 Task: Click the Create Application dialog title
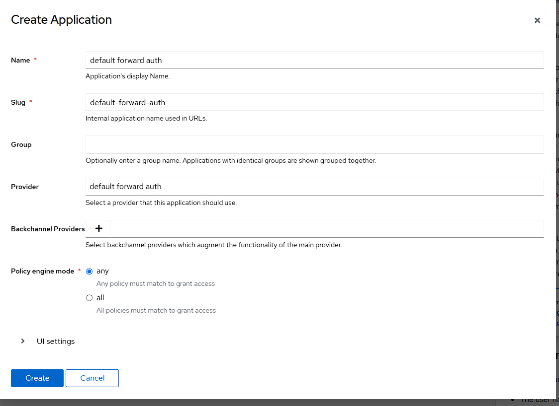coord(61,20)
